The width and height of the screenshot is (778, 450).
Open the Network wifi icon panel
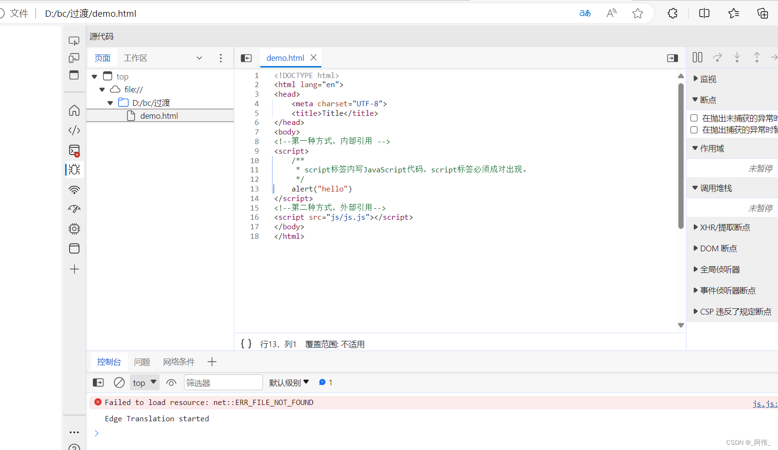[74, 190]
